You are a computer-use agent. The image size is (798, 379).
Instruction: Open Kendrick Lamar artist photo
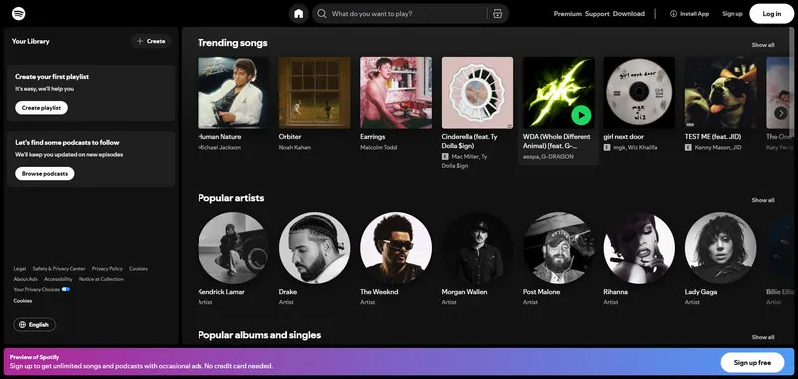pos(233,247)
